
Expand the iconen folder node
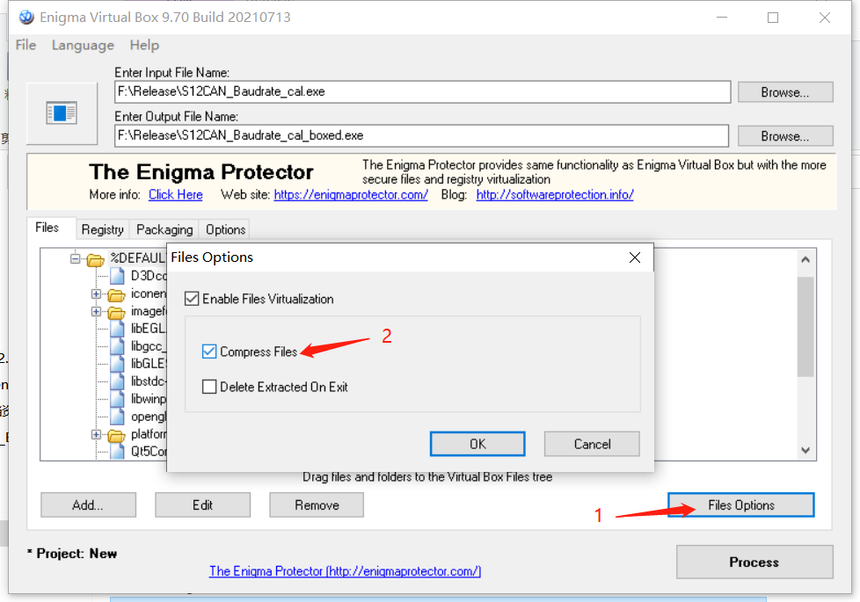pyautogui.click(x=96, y=294)
